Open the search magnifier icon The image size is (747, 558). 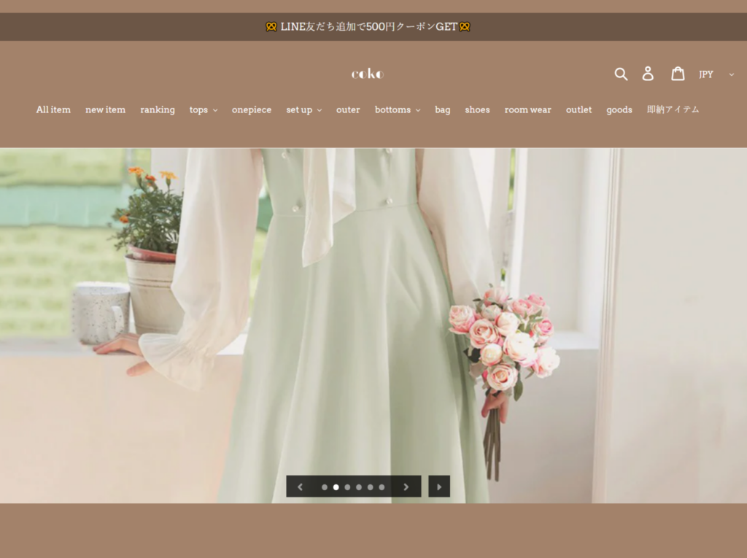621,74
